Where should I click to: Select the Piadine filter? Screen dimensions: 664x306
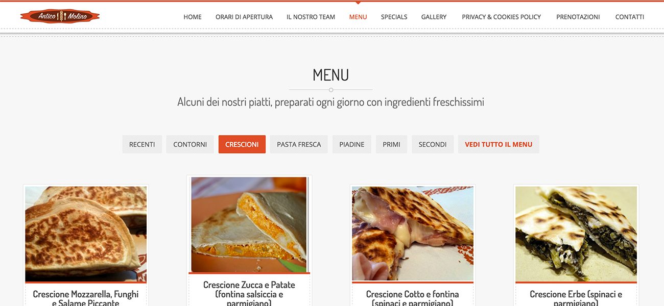[x=352, y=144]
